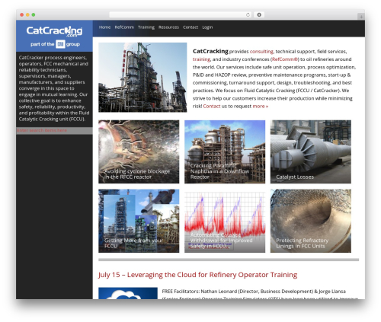This screenshot has width=381, height=322.
Task: Follow the RefComm® link in the intro
Action: pyautogui.click(x=284, y=59)
